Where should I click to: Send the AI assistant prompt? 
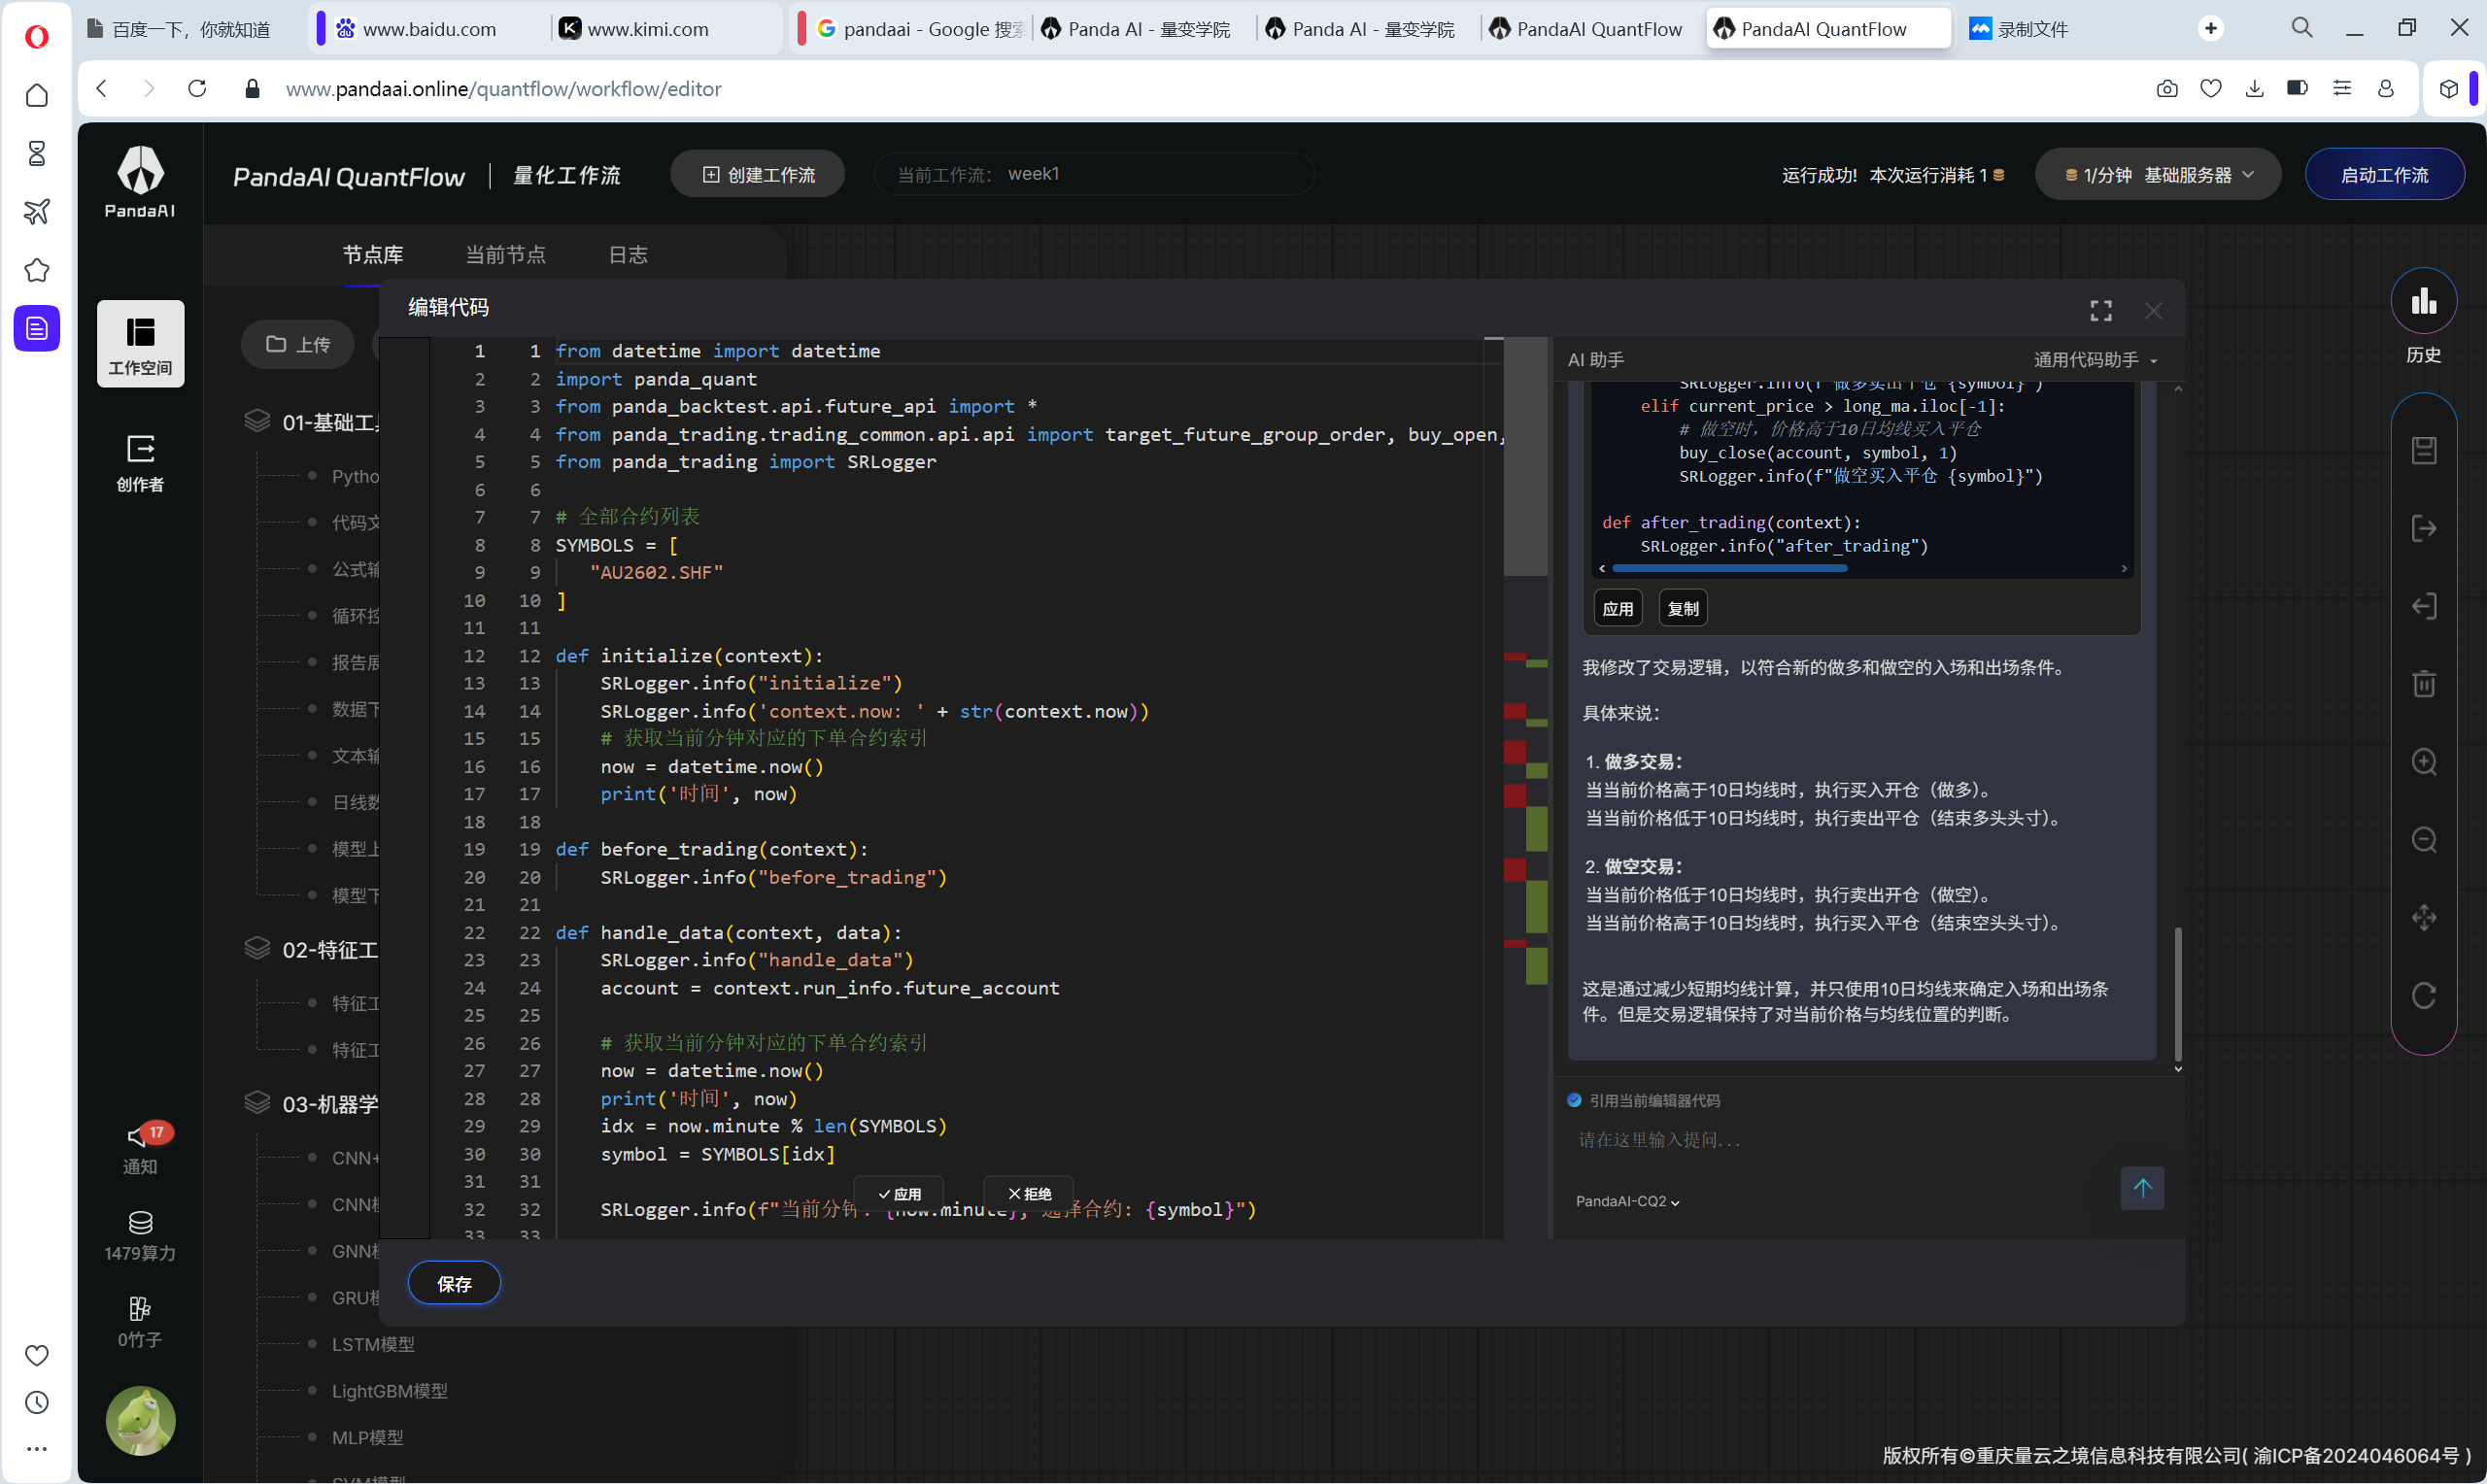coord(2142,1188)
